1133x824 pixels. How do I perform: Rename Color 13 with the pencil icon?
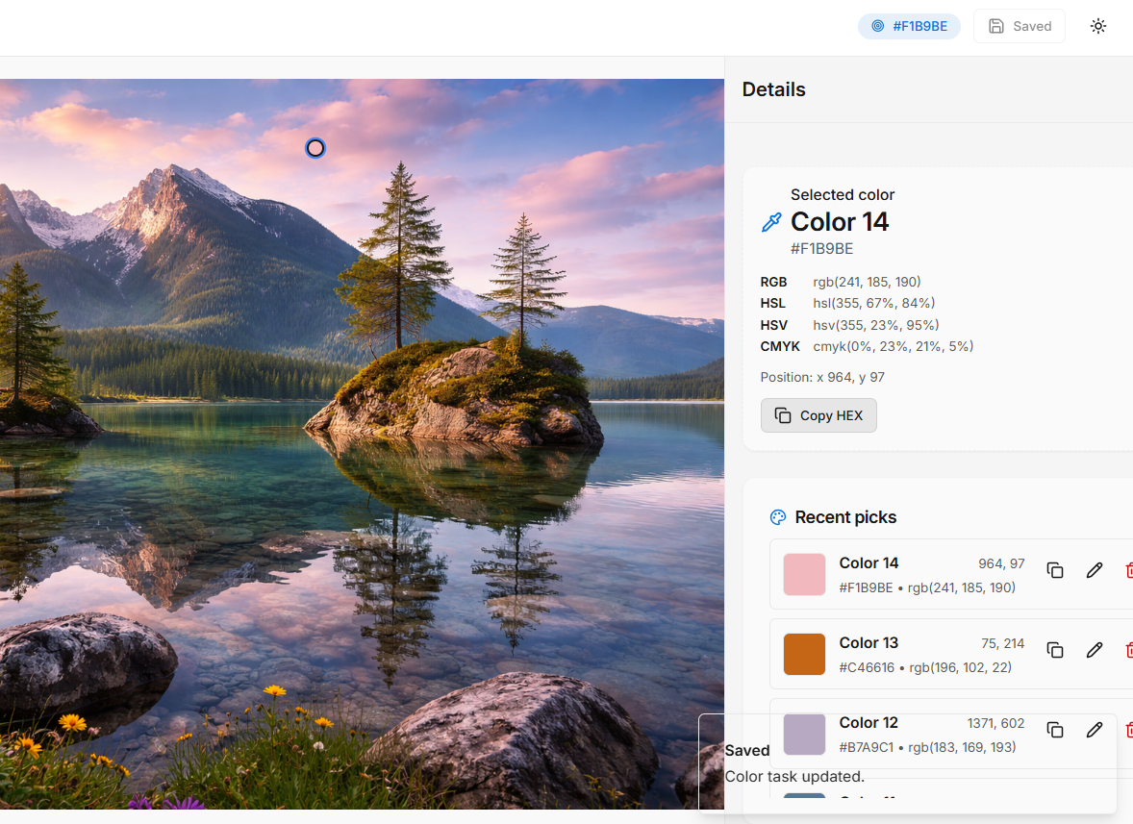pyautogui.click(x=1094, y=650)
